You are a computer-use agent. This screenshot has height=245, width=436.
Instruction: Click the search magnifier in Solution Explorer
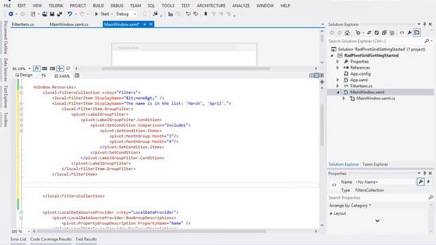(x=427, y=41)
